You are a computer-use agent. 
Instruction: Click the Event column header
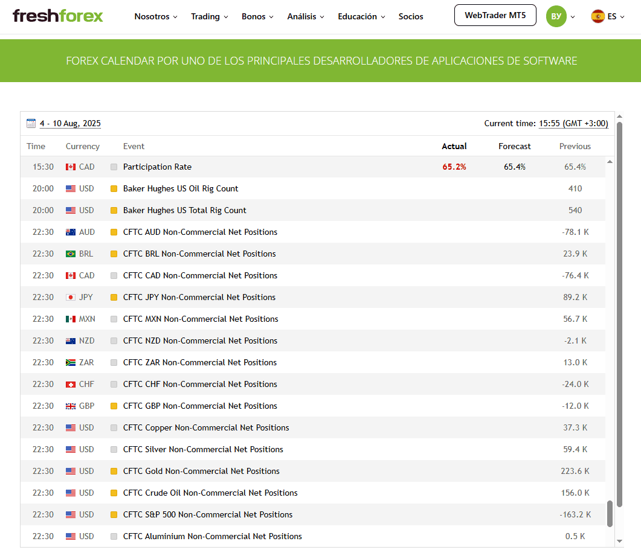[134, 146]
